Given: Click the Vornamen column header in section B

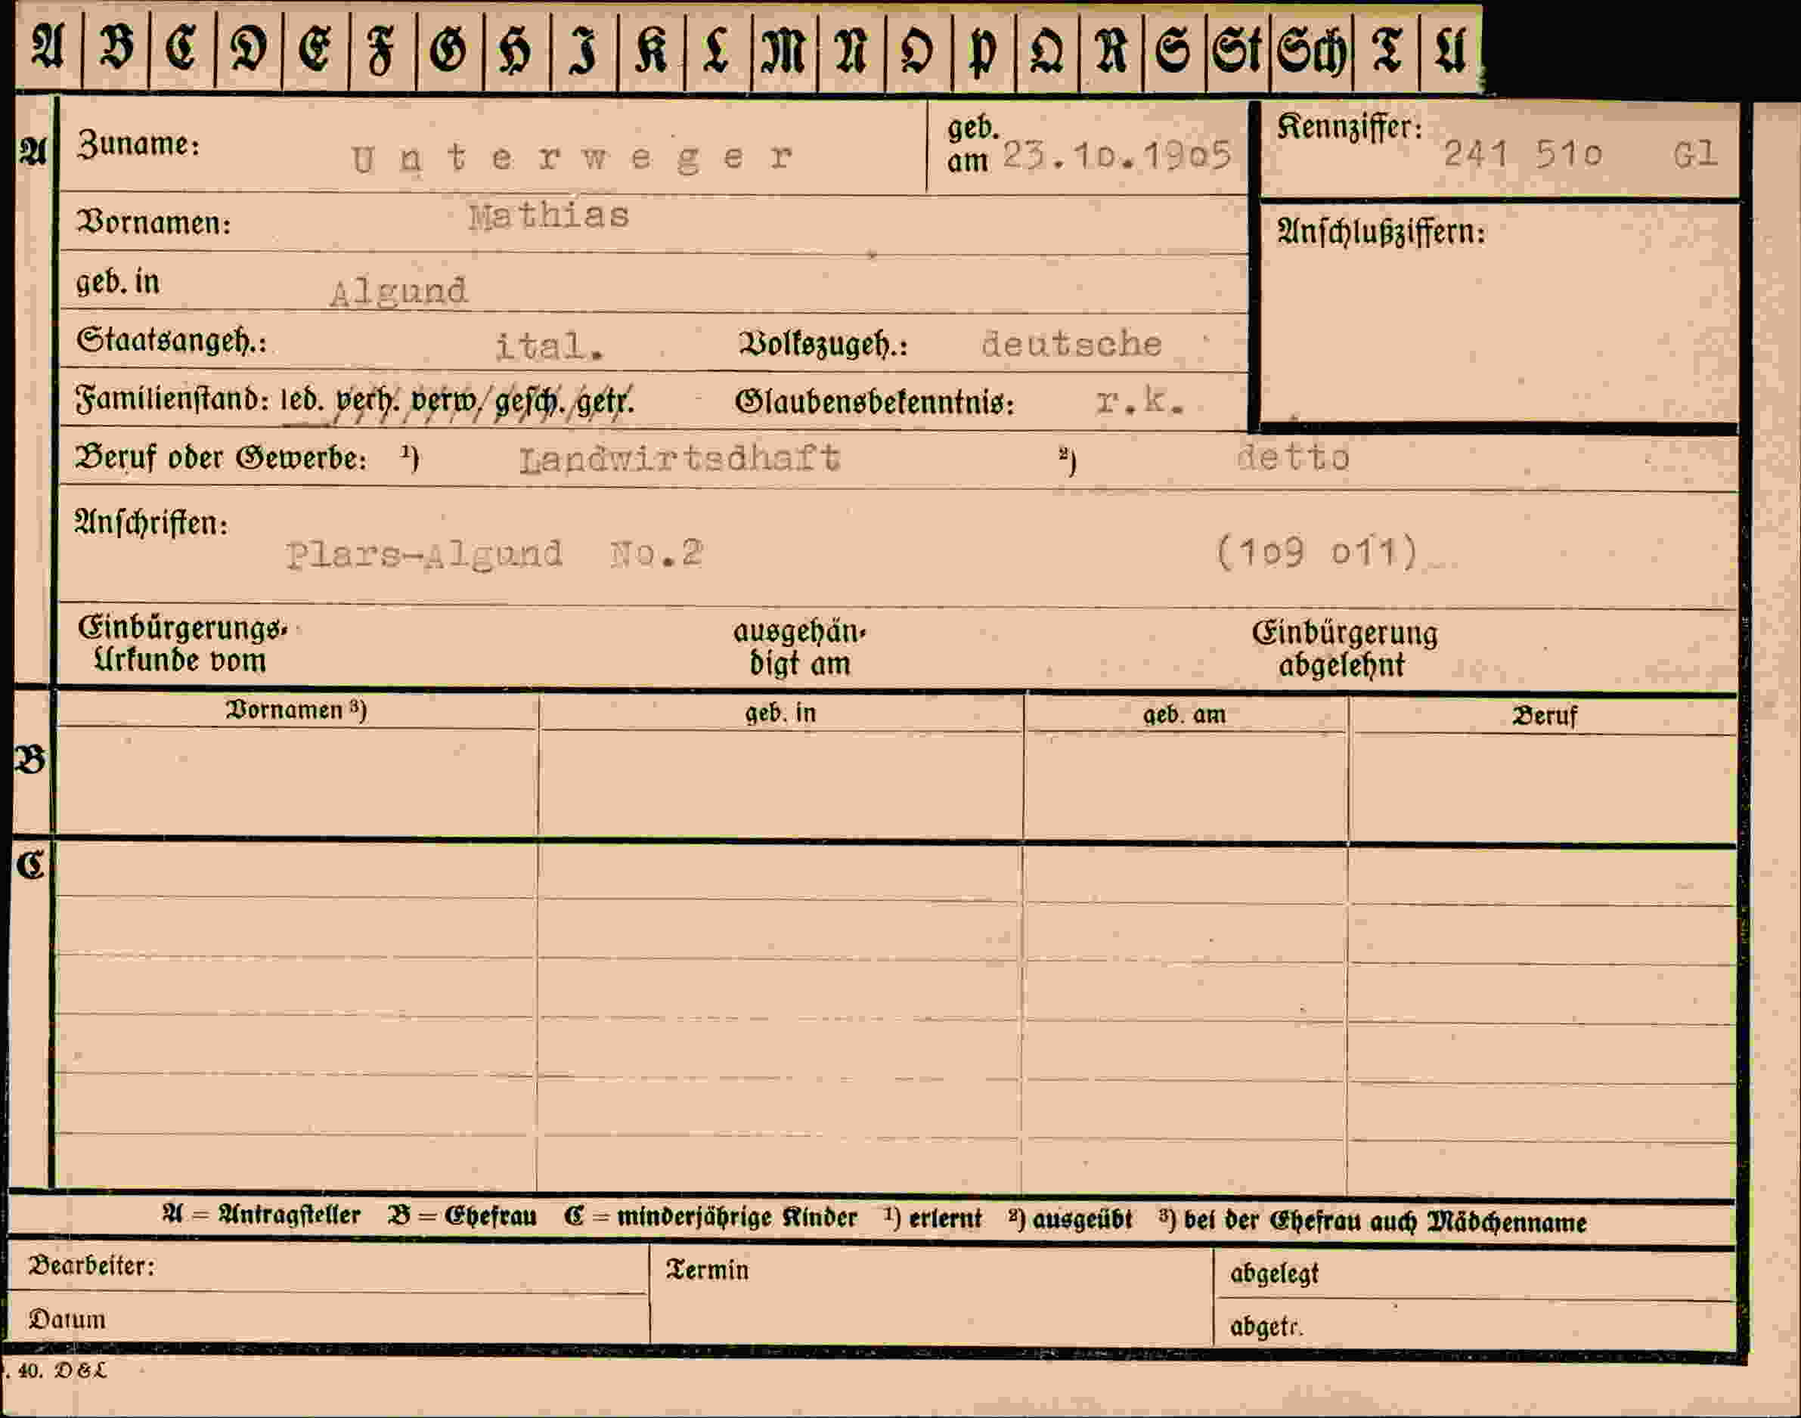Looking at the screenshot, I should [x=296, y=710].
